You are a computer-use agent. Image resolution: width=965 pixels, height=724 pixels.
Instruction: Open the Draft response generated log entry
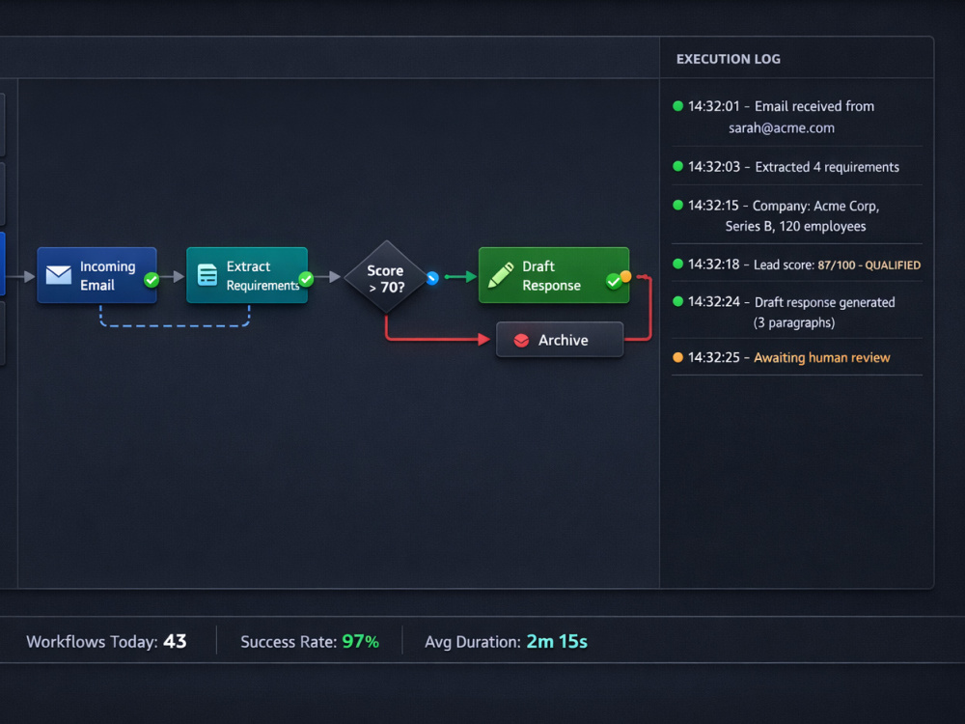797,312
